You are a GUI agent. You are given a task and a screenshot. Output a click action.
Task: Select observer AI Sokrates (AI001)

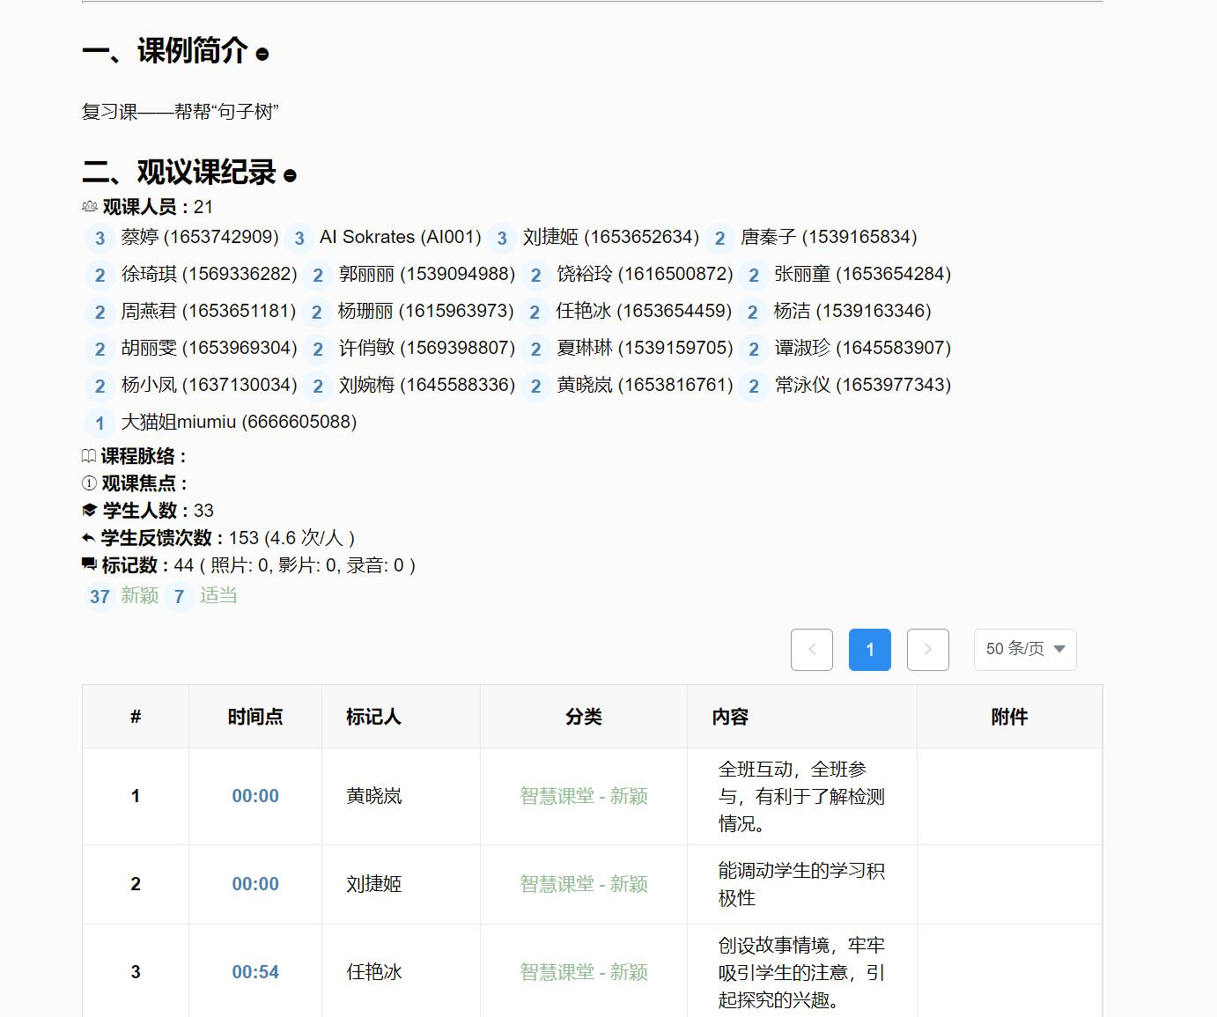[x=400, y=238]
